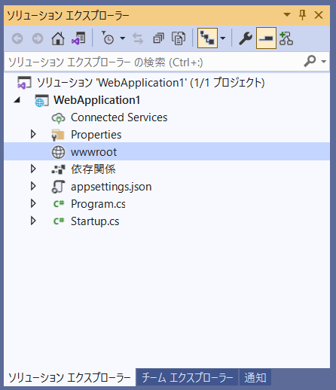Expand the 依存関係 node
This screenshot has width=336, height=390.
tap(33, 169)
